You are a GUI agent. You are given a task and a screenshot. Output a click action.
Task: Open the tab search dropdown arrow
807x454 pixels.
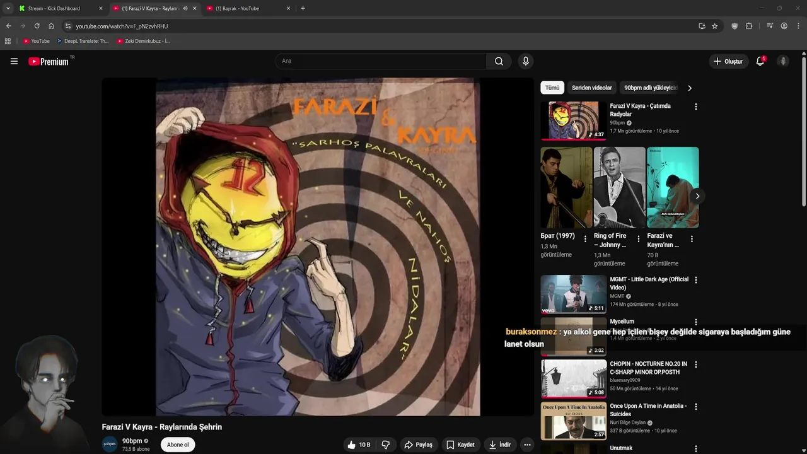[8, 8]
